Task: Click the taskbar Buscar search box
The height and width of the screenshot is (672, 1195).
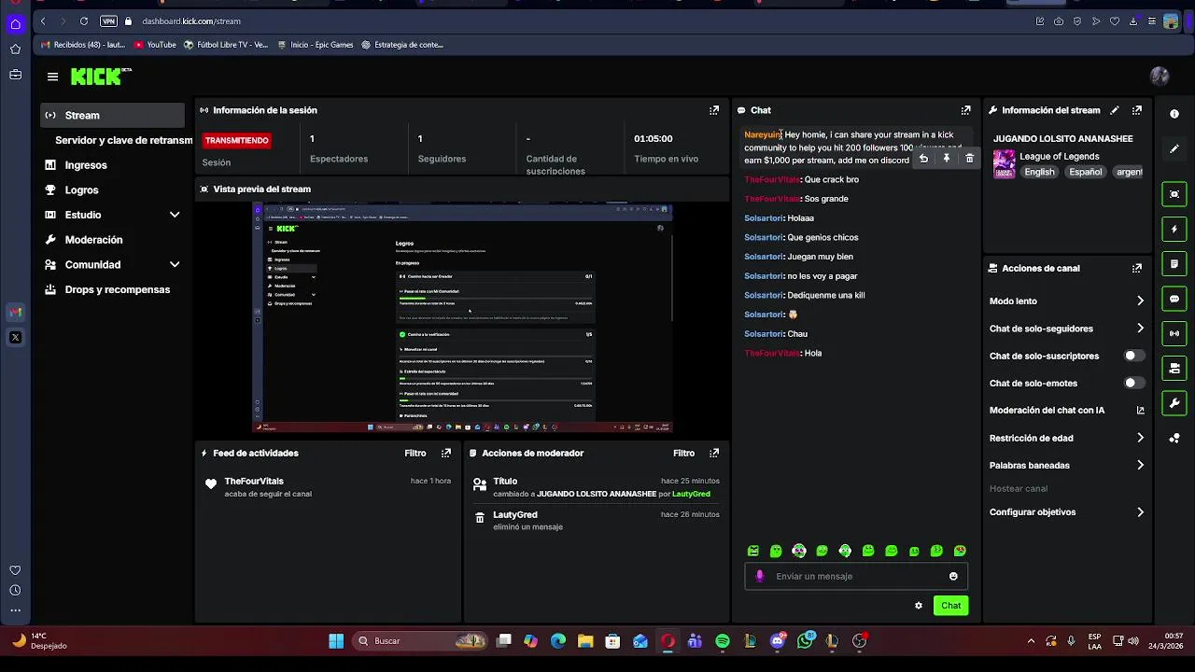Action: (420, 641)
